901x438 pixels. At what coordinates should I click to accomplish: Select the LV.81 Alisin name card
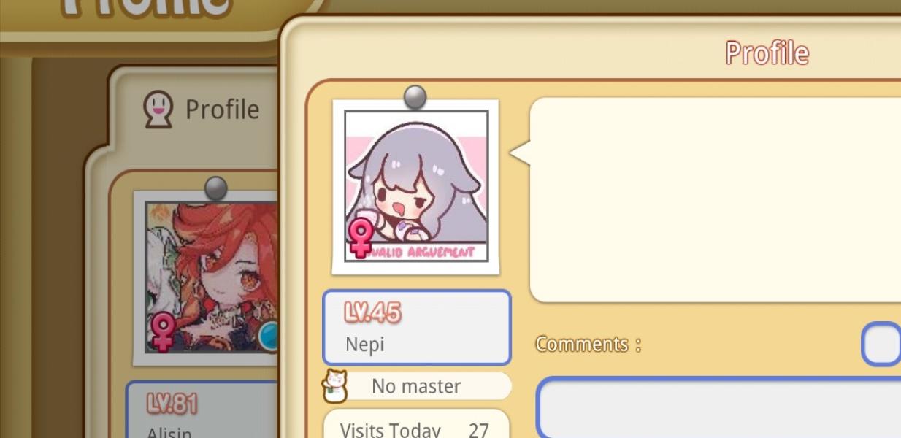(202, 410)
